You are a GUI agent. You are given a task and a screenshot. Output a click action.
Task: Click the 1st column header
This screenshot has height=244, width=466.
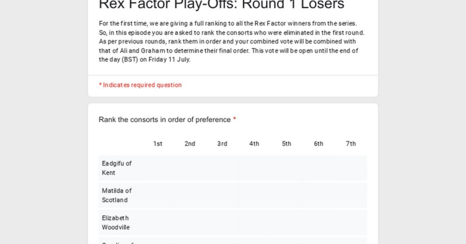click(x=158, y=144)
